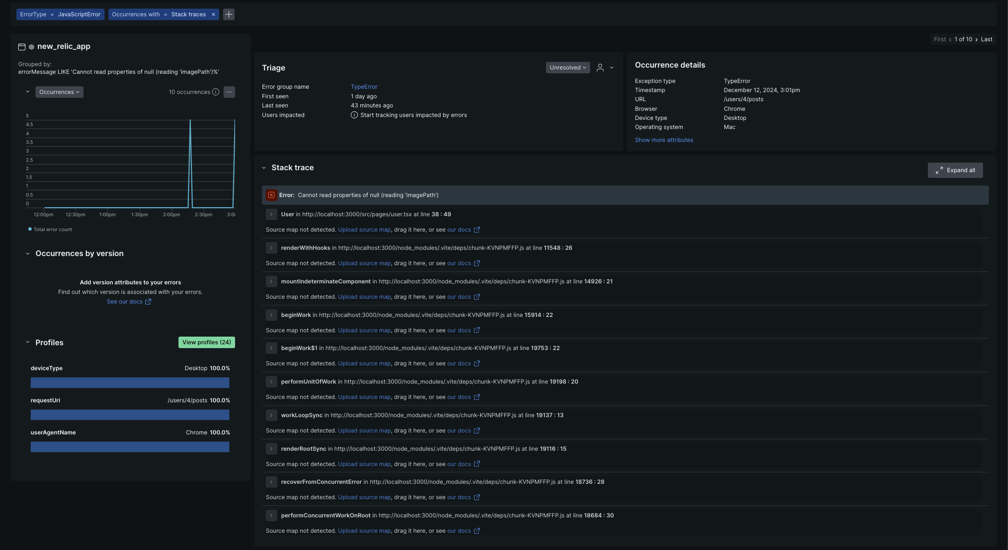Click View profiles (24) button
Image resolution: width=1008 pixels, height=550 pixels.
206,342
